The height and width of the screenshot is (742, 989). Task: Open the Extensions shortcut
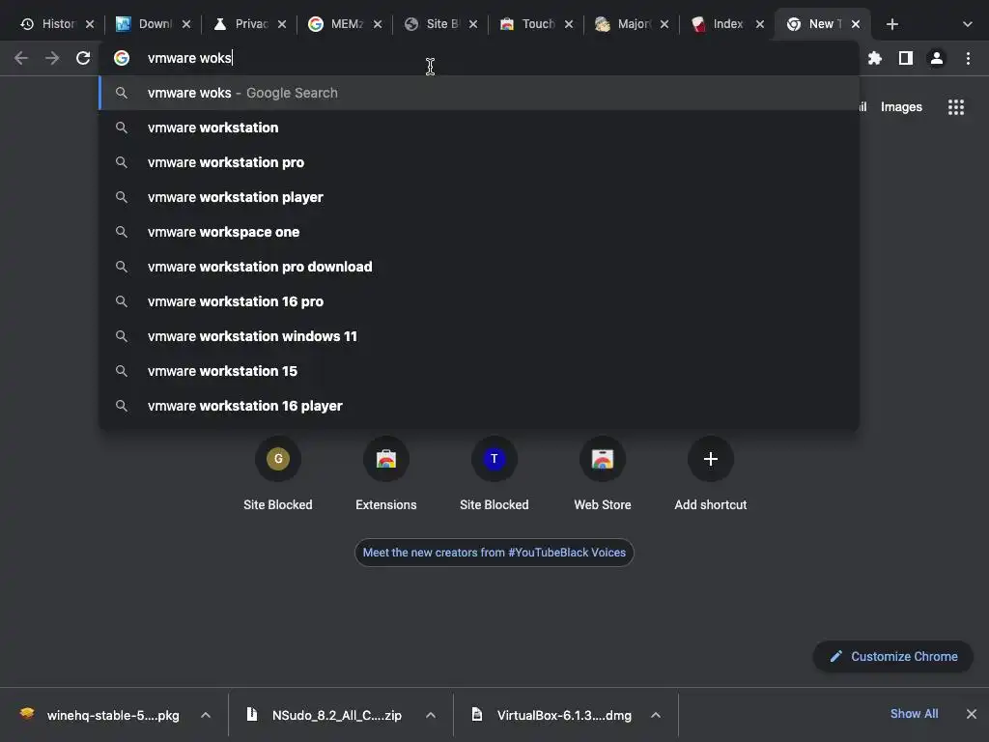(386, 473)
